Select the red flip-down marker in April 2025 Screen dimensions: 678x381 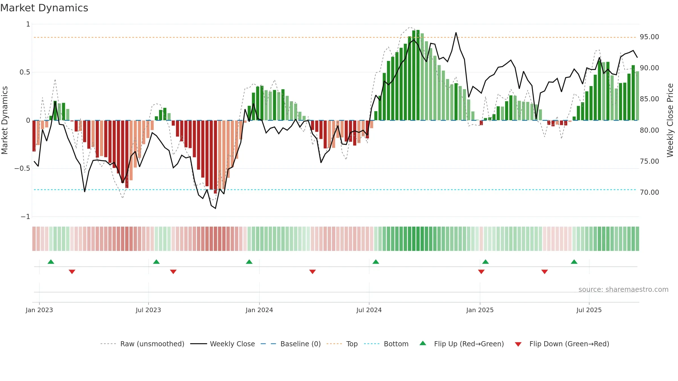545,272
